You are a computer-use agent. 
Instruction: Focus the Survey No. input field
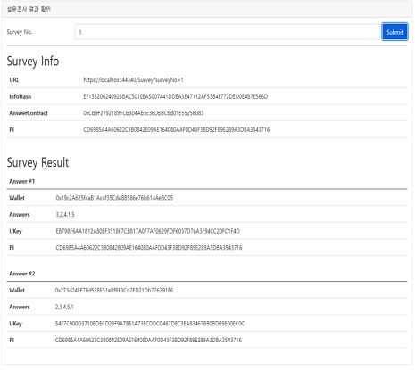coord(228,32)
